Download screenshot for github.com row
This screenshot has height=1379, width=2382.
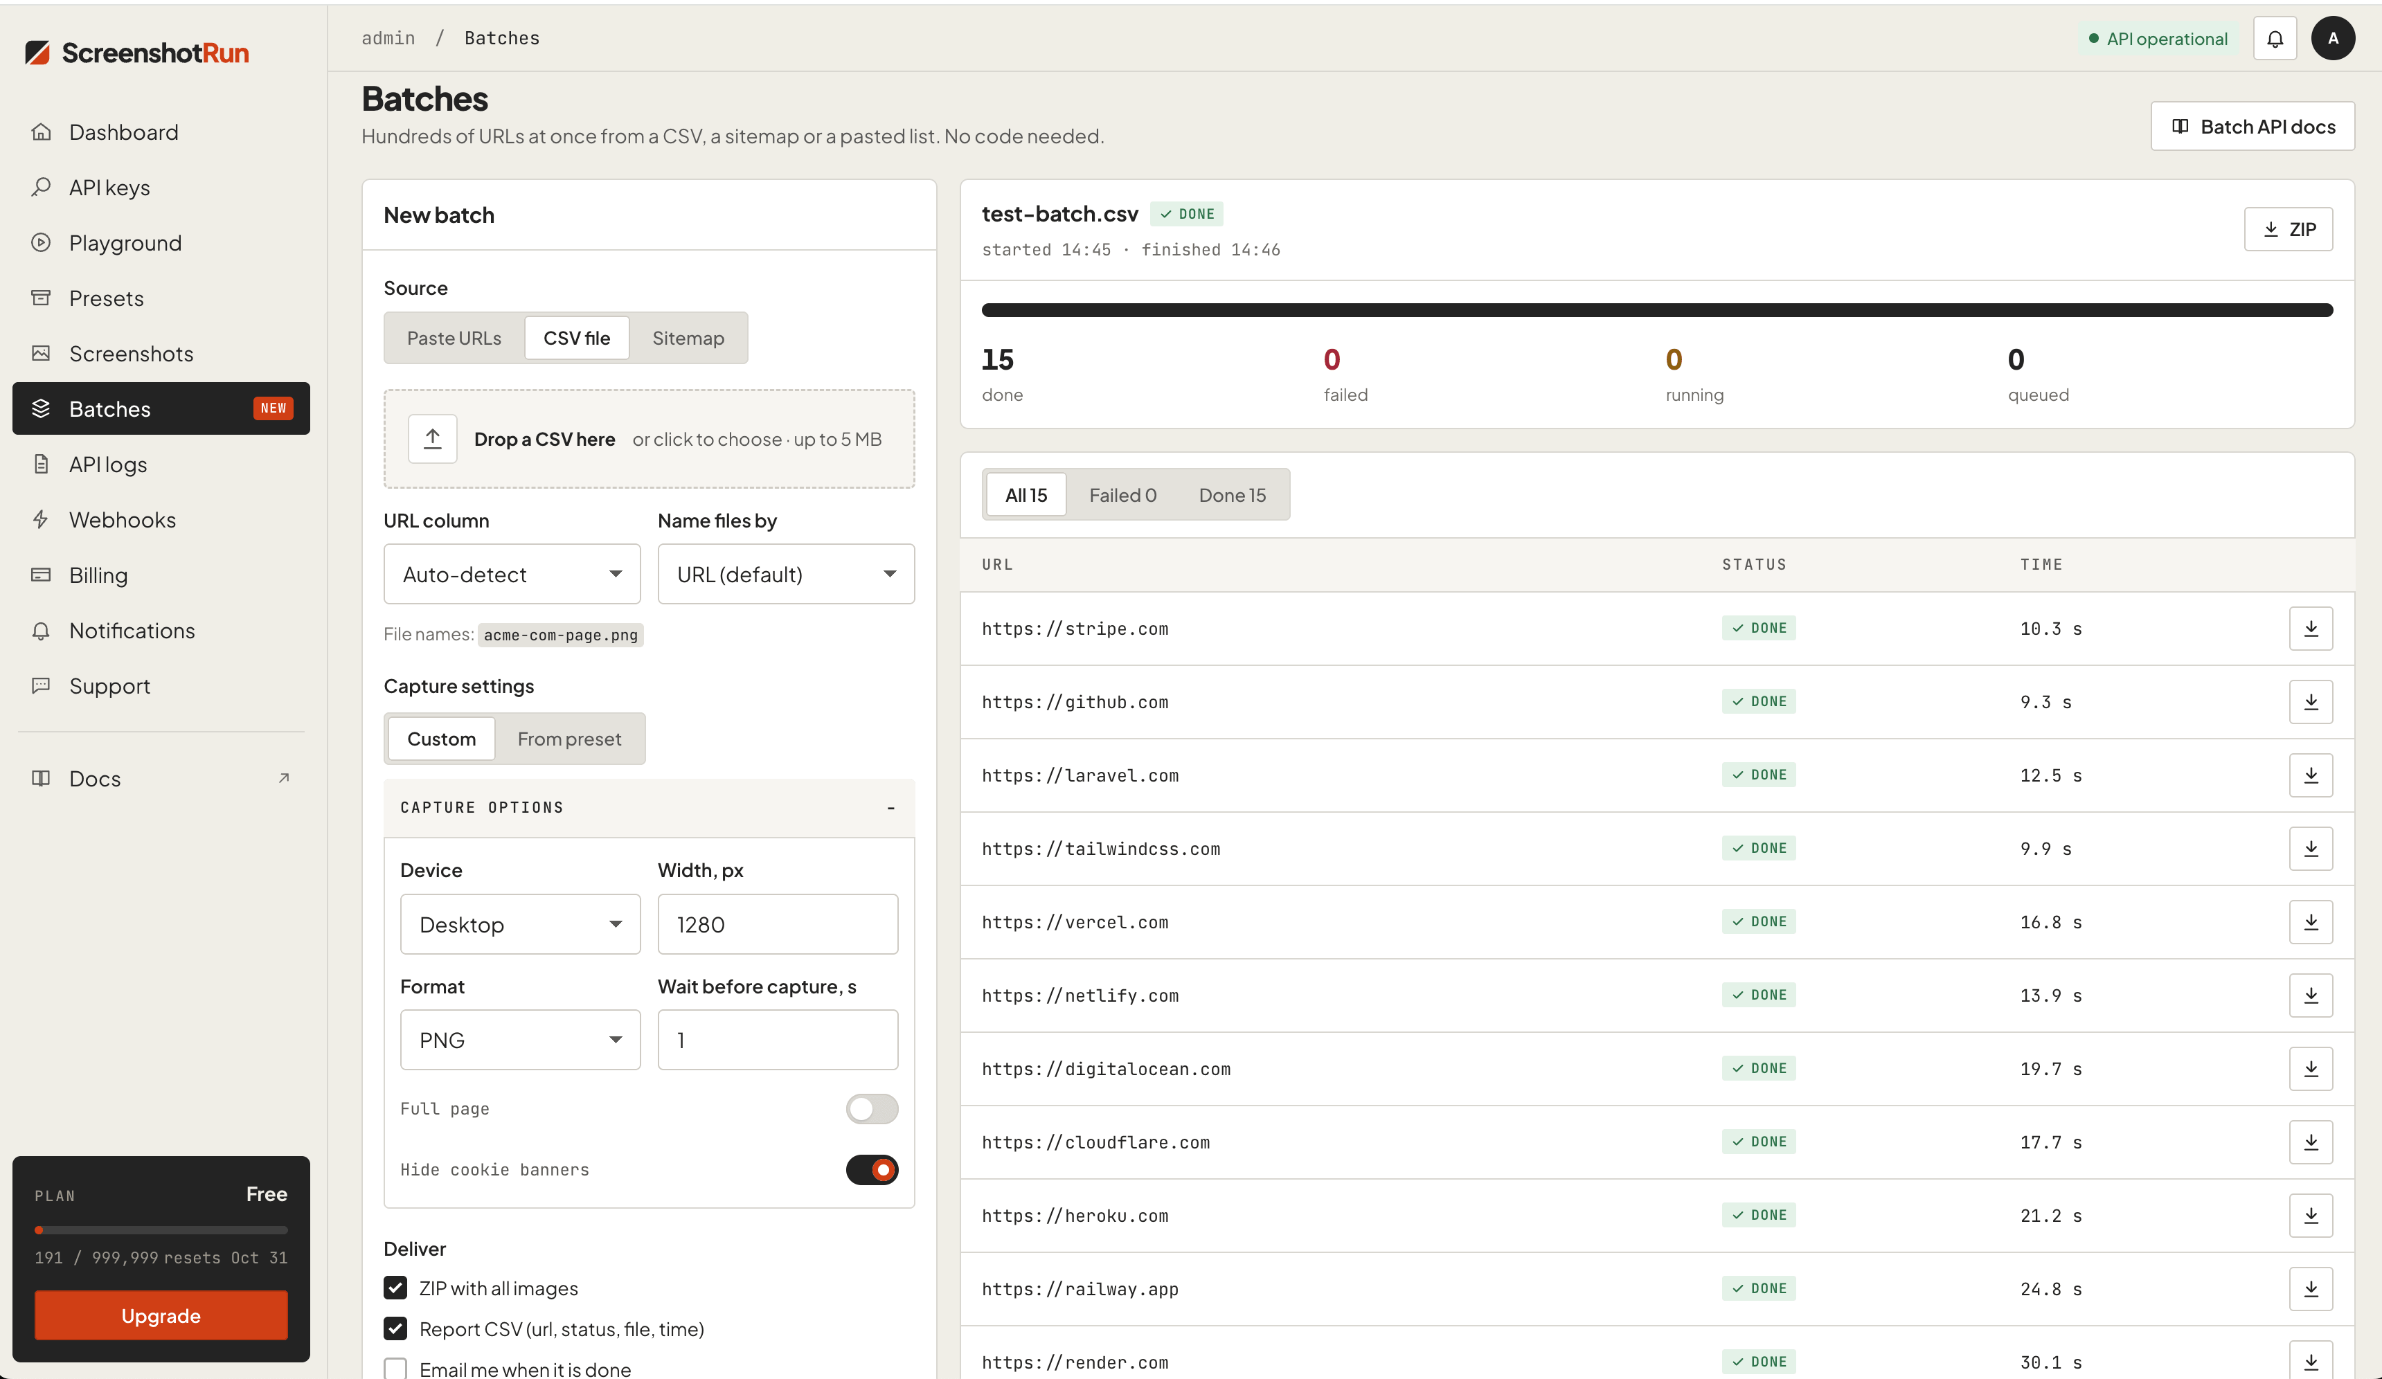click(2310, 702)
